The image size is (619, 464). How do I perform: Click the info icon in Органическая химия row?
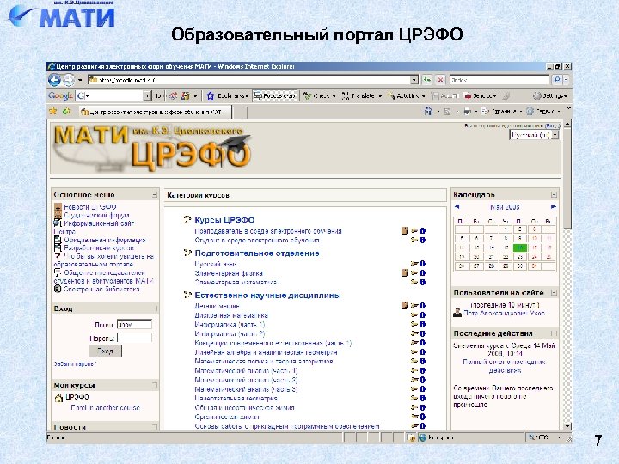coord(422,417)
